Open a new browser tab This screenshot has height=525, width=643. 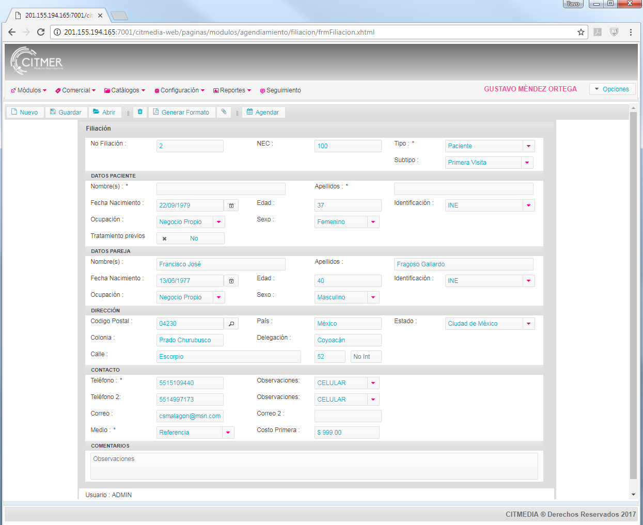click(x=119, y=15)
